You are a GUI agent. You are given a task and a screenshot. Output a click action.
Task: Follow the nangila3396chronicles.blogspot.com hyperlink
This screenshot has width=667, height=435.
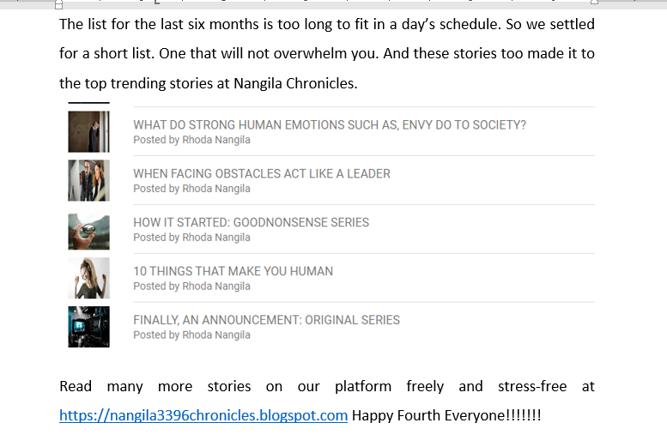pos(203,415)
